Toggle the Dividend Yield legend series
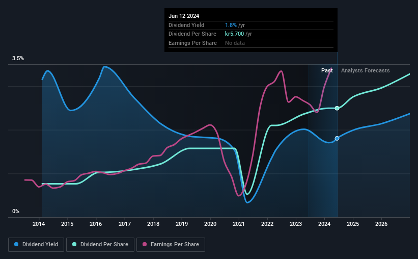 [x=36, y=245]
